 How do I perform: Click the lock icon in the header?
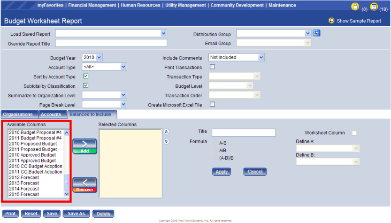(x=355, y=7)
